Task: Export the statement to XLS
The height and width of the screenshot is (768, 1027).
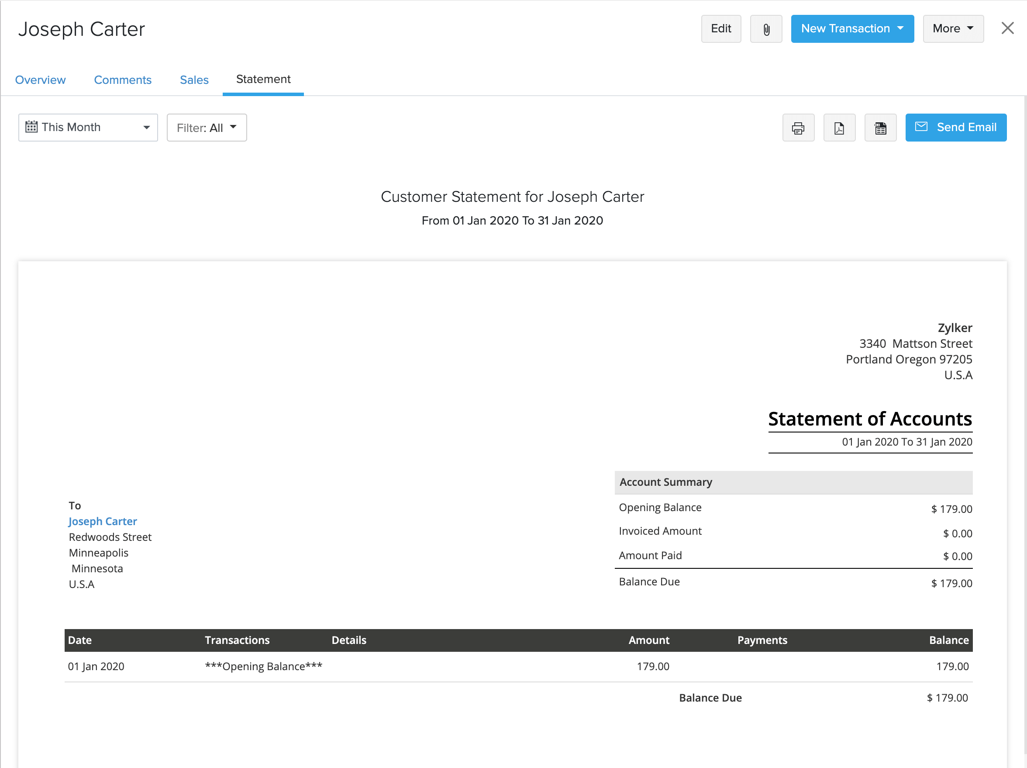Action: (880, 127)
